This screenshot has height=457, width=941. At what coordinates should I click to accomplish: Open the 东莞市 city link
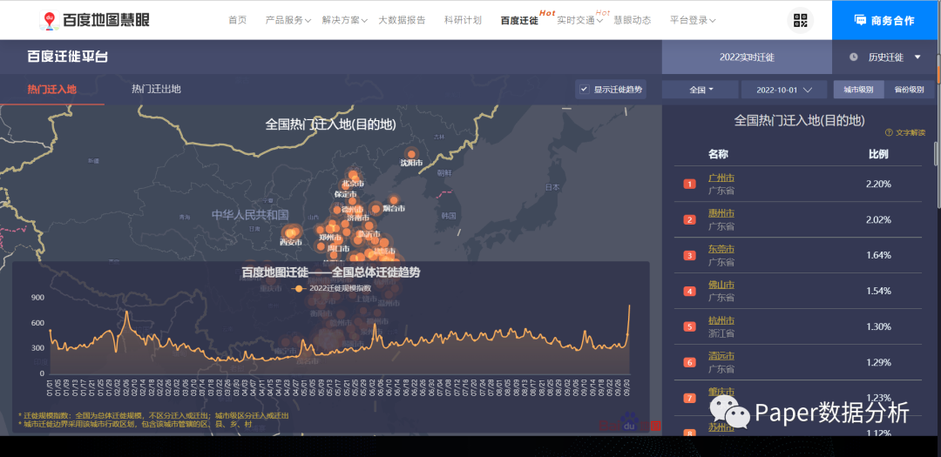point(721,250)
